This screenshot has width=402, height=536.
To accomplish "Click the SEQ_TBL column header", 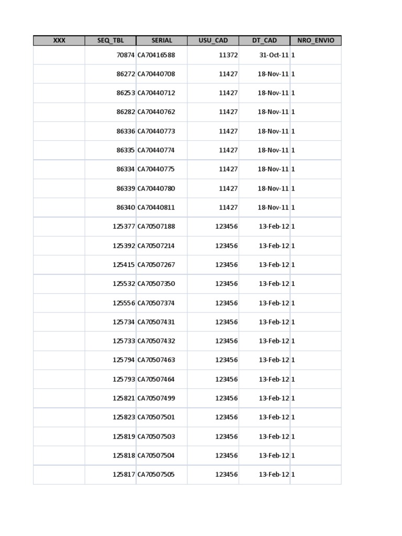I will click(110, 40).
